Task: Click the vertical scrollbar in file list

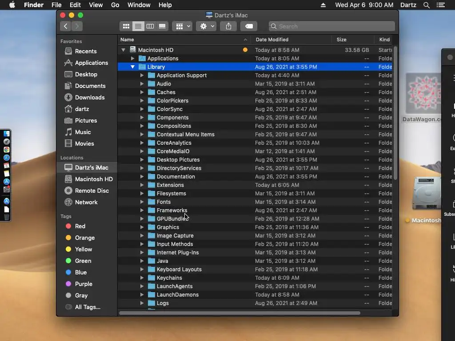Action: point(395,113)
